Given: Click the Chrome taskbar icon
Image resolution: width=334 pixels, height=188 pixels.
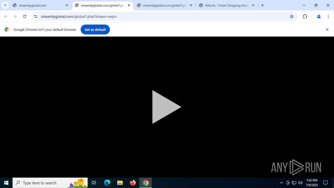Looking at the screenshot, I should (x=146, y=183).
